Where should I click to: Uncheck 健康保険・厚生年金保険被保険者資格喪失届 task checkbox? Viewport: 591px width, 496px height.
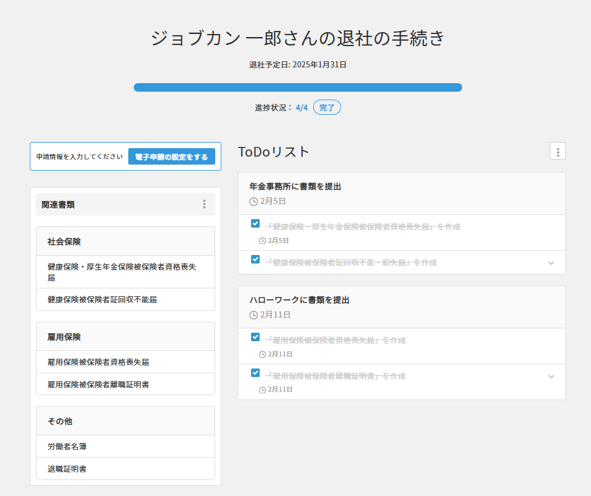click(255, 223)
